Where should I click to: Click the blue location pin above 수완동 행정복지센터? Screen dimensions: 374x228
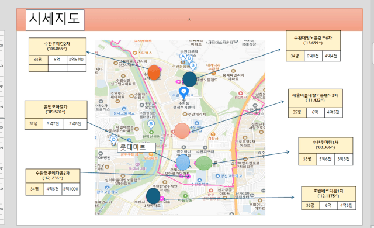183,92
